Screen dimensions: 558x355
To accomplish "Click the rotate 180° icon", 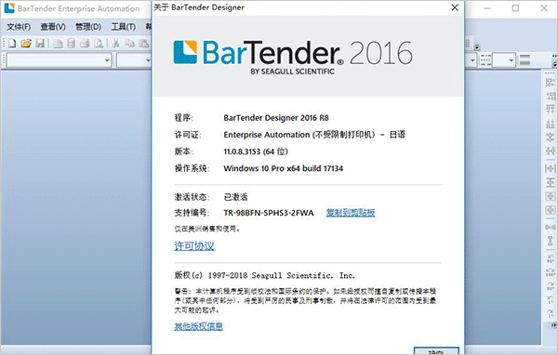I will (x=551, y=272).
